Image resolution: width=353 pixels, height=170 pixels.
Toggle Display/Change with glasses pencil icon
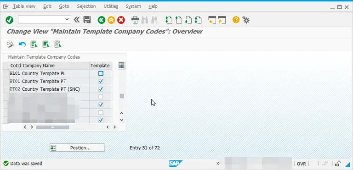click(x=10, y=44)
